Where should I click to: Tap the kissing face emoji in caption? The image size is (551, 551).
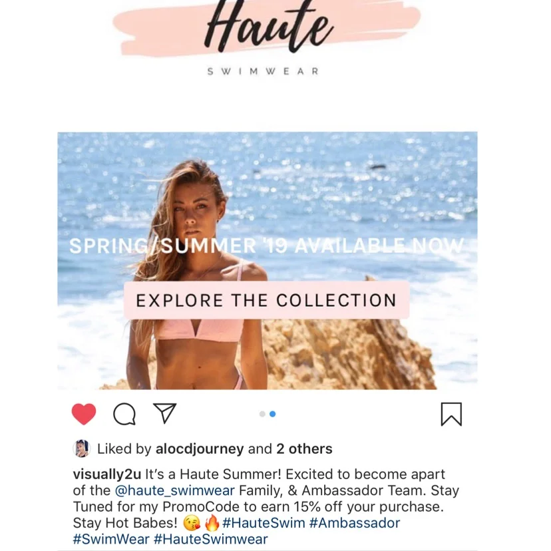click(x=192, y=523)
